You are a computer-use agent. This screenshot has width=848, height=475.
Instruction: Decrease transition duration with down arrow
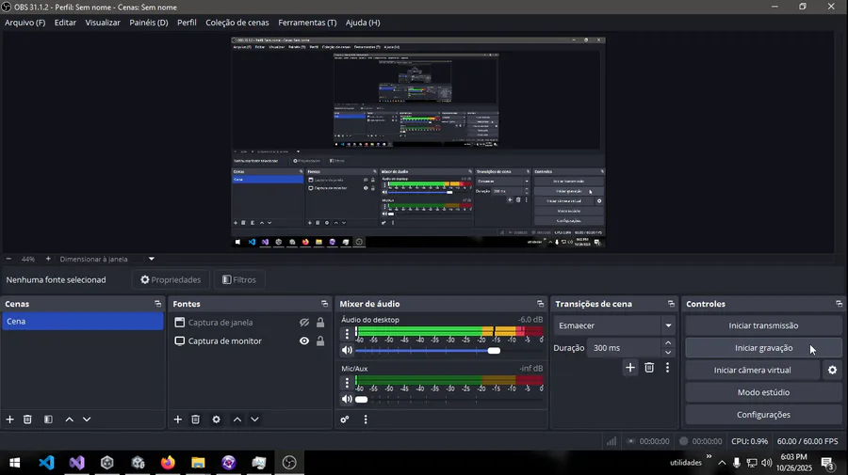(668, 353)
